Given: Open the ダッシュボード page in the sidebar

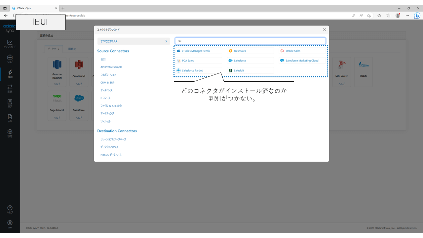Looking at the screenshot, I should click(x=10, y=44).
